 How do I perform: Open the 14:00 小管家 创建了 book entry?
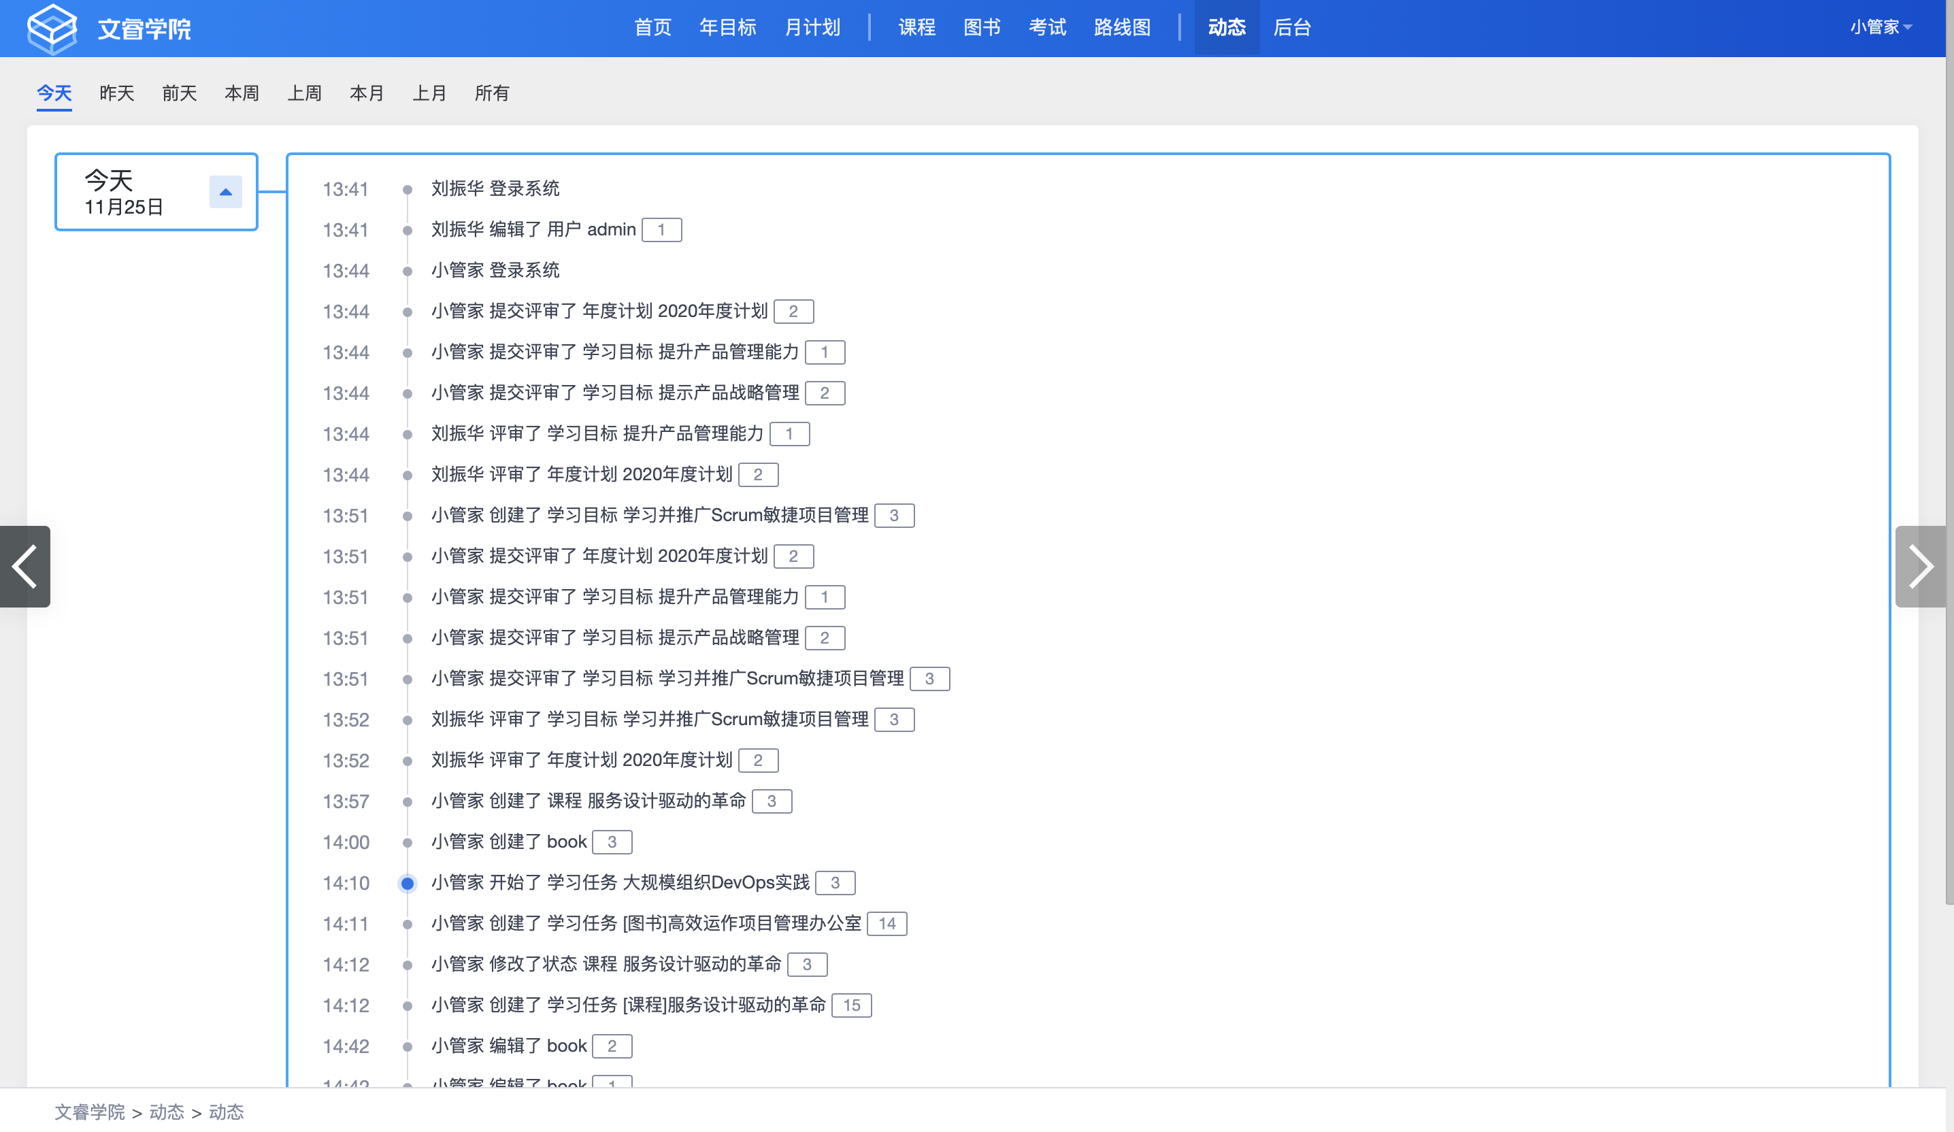509,842
